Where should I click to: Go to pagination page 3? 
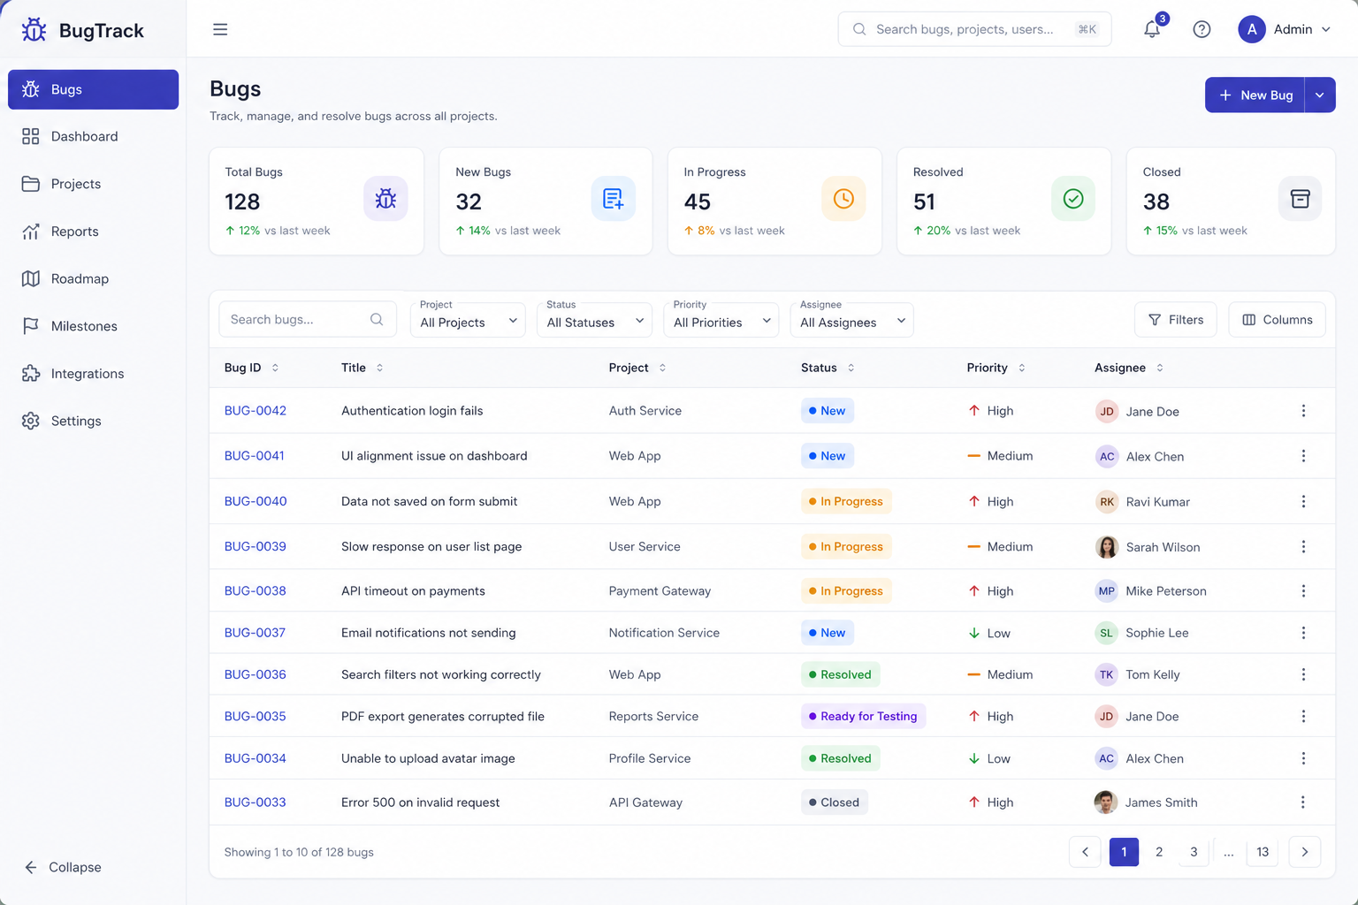point(1194,852)
